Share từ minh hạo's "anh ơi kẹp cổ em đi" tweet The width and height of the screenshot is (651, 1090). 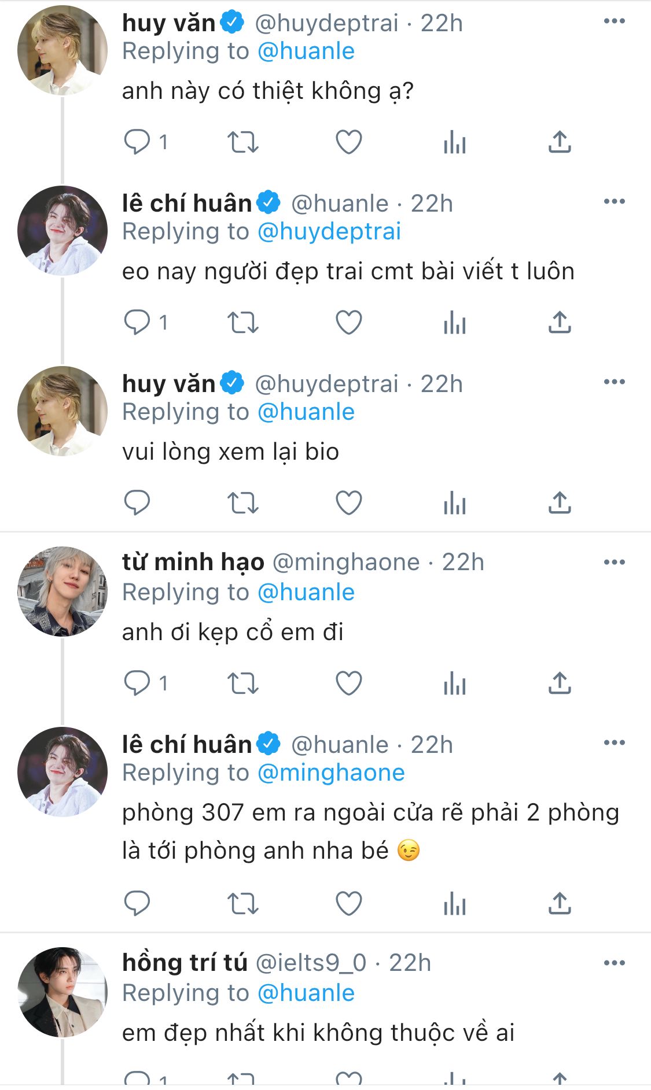[x=560, y=683]
